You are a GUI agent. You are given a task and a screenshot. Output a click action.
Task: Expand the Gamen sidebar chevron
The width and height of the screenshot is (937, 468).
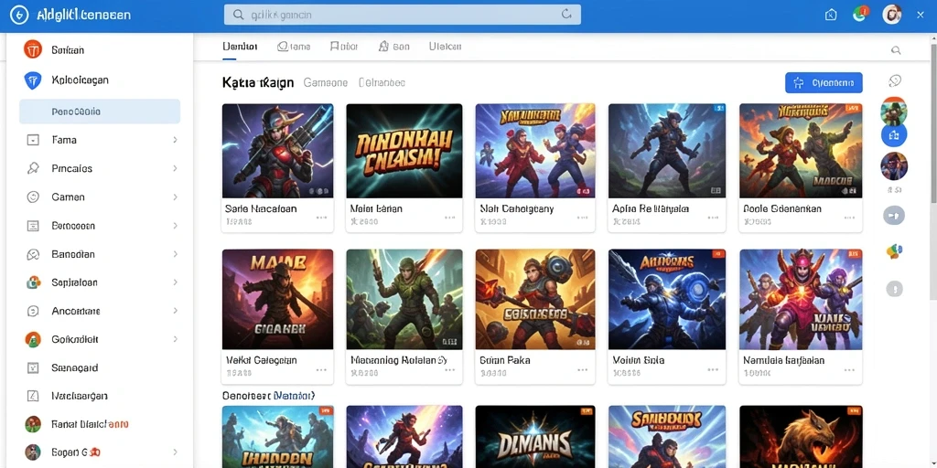[175, 197]
